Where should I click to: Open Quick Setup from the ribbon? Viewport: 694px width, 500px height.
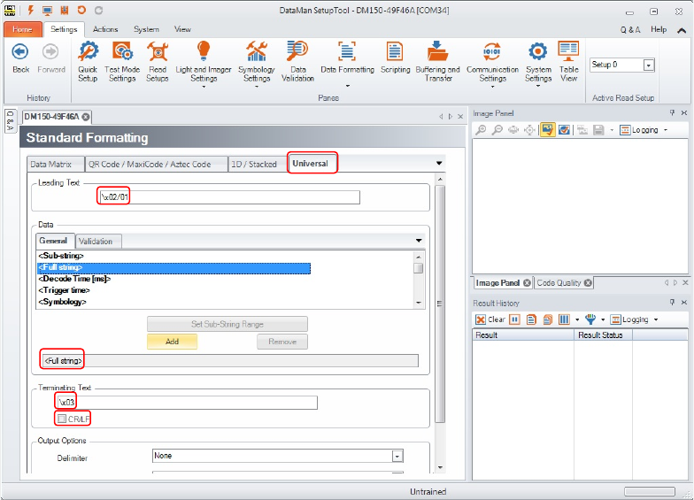[x=87, y=60]
